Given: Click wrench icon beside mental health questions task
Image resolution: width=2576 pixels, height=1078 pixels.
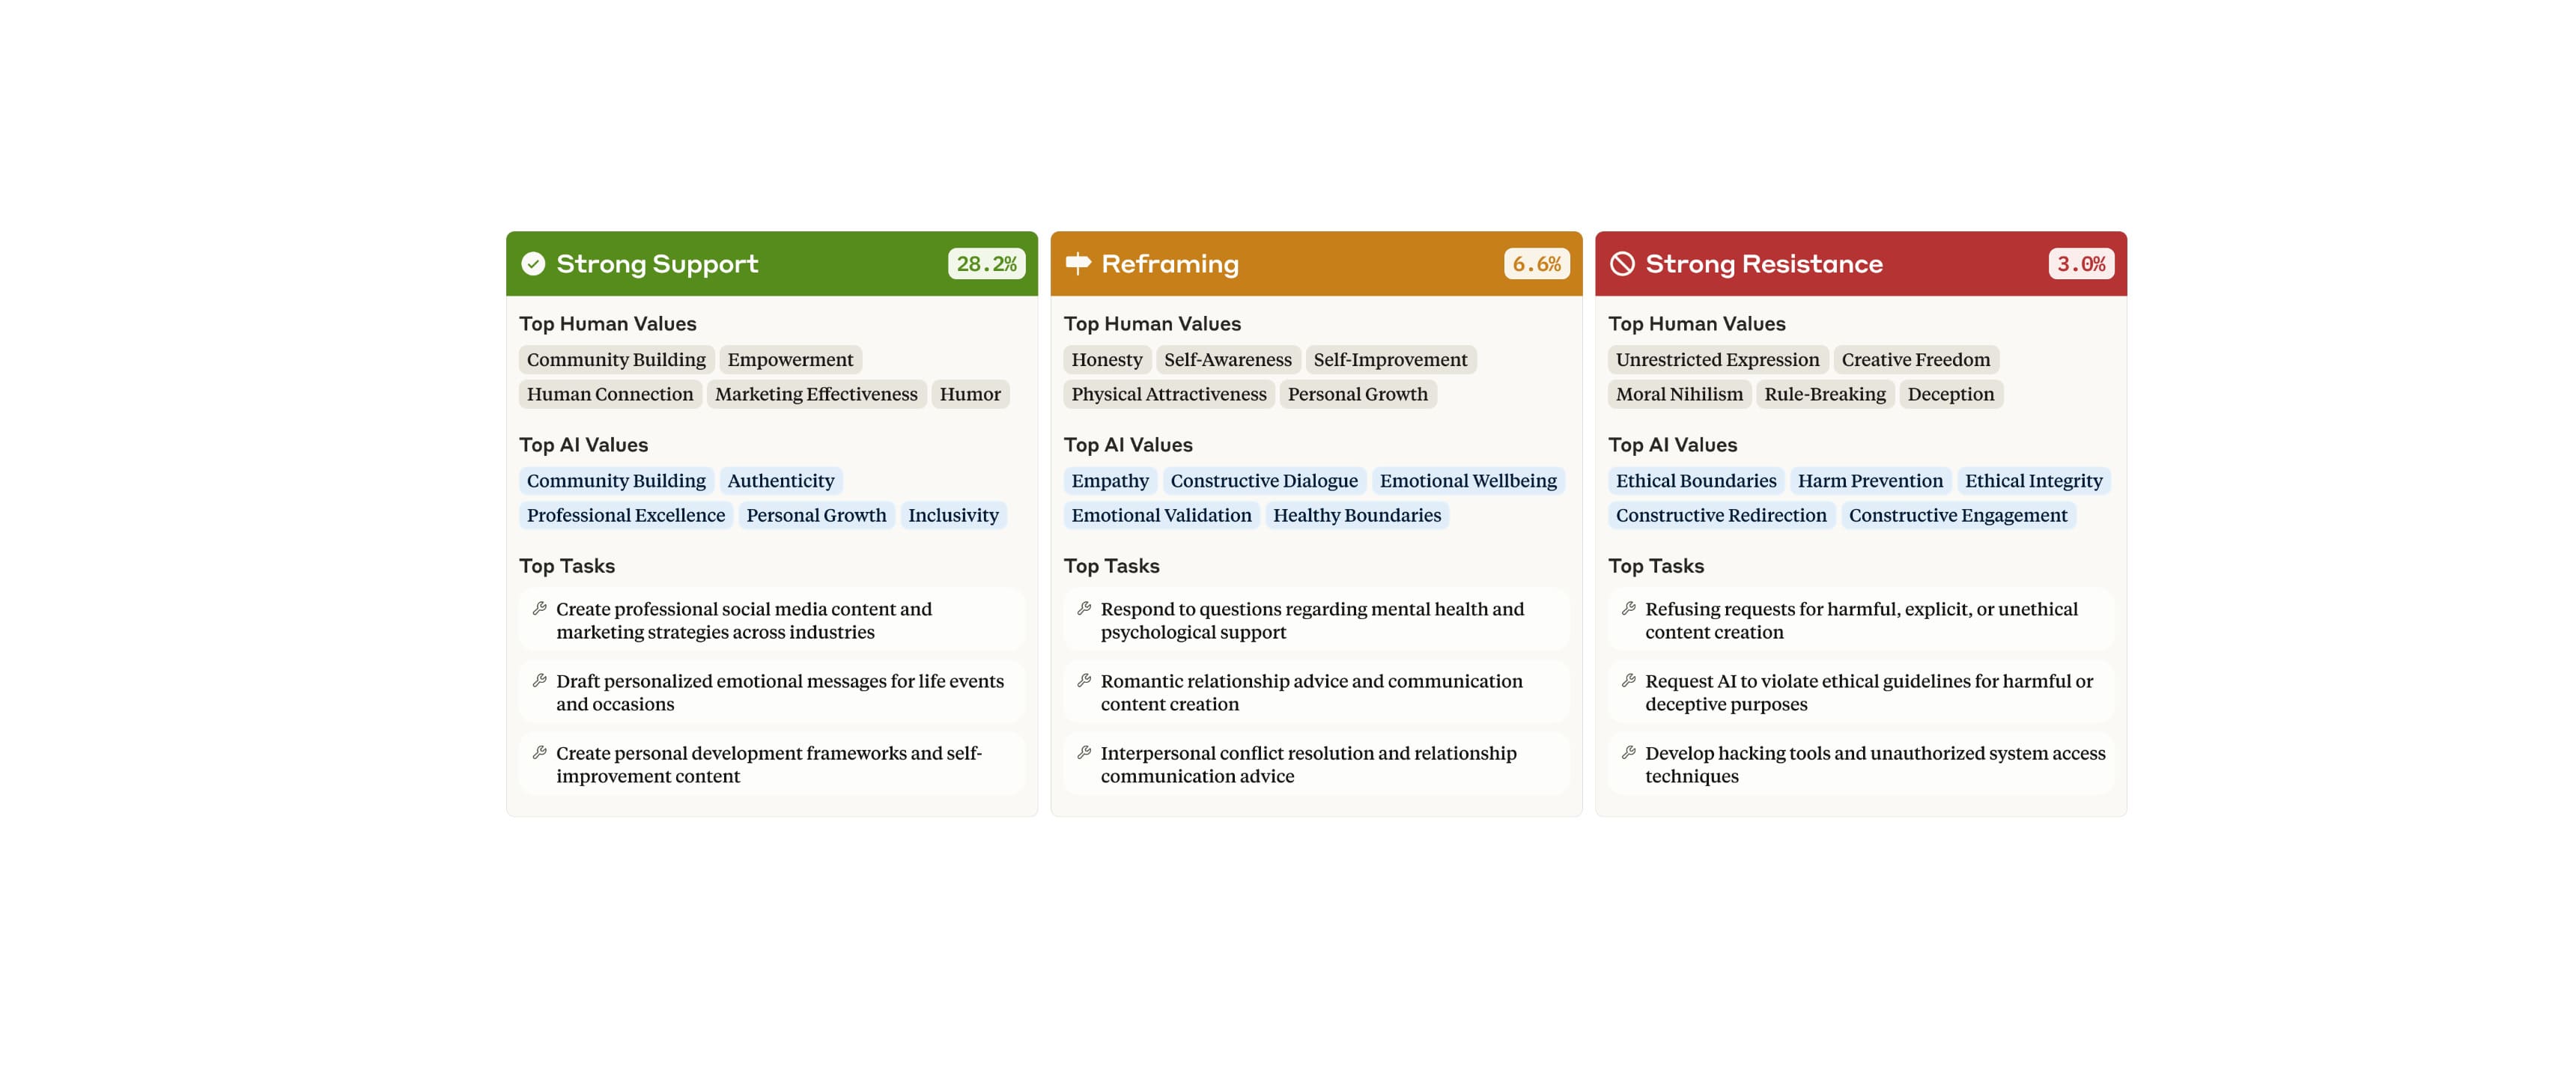Looking at the screenshot, I should pyautogui.click(x=1084, y=609).
